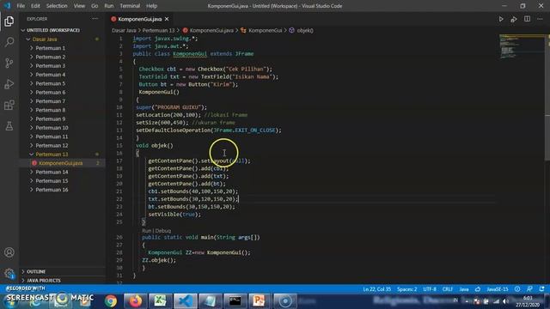Open notifications bell in status bar

[542, 289]
